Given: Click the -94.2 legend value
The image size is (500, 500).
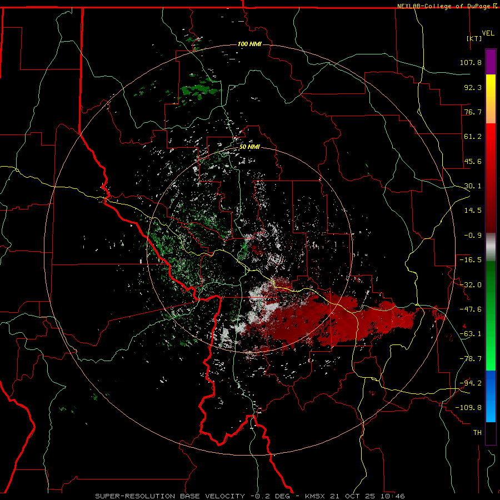Looking at the screenshot, I should coord(471,383).
